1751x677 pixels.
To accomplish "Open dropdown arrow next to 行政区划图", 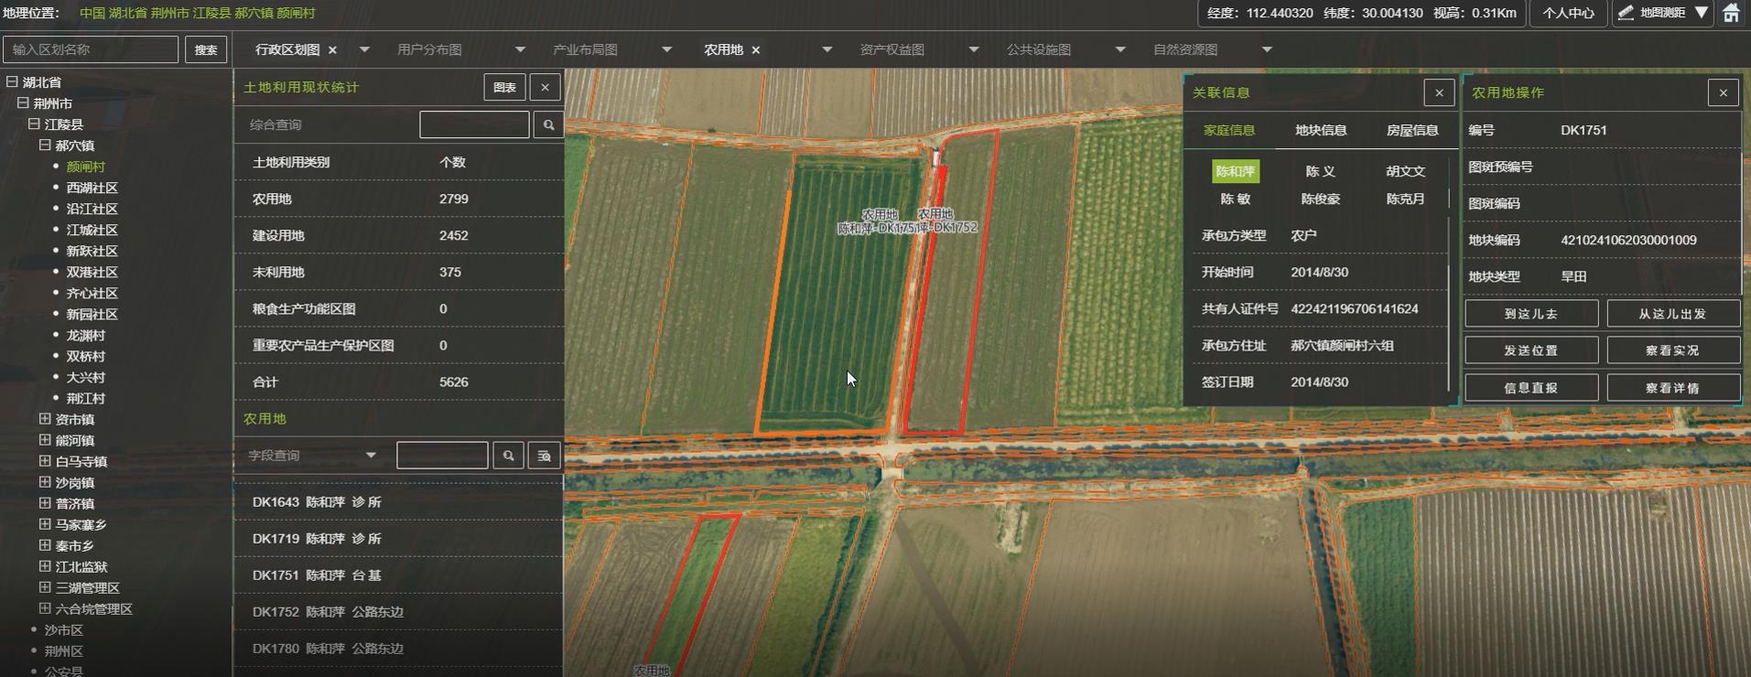I will coord(364,49).
